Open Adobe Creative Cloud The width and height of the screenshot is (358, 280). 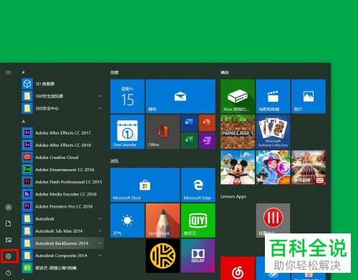point(63,158)
